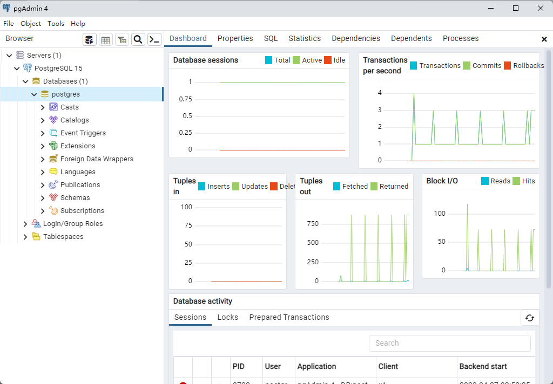The image size is (553, 384).
Task: Click the Extensions node icon
Action: (x=53, y=146)
